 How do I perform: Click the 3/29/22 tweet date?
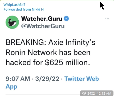[47, 79]
